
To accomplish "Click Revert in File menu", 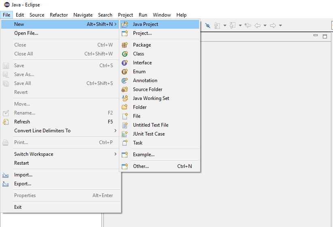I will [x=60, y=92].
